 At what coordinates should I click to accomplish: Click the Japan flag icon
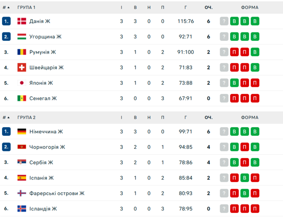pyautogui.click(x=22, y=83)
